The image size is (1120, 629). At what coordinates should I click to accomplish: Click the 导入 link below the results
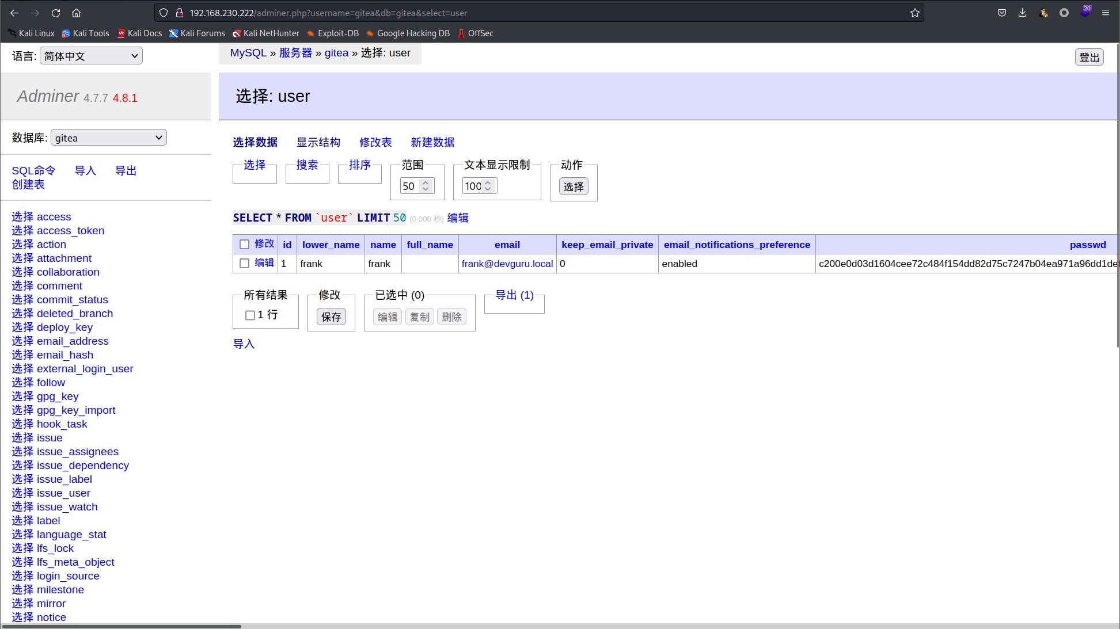(244, 344)
